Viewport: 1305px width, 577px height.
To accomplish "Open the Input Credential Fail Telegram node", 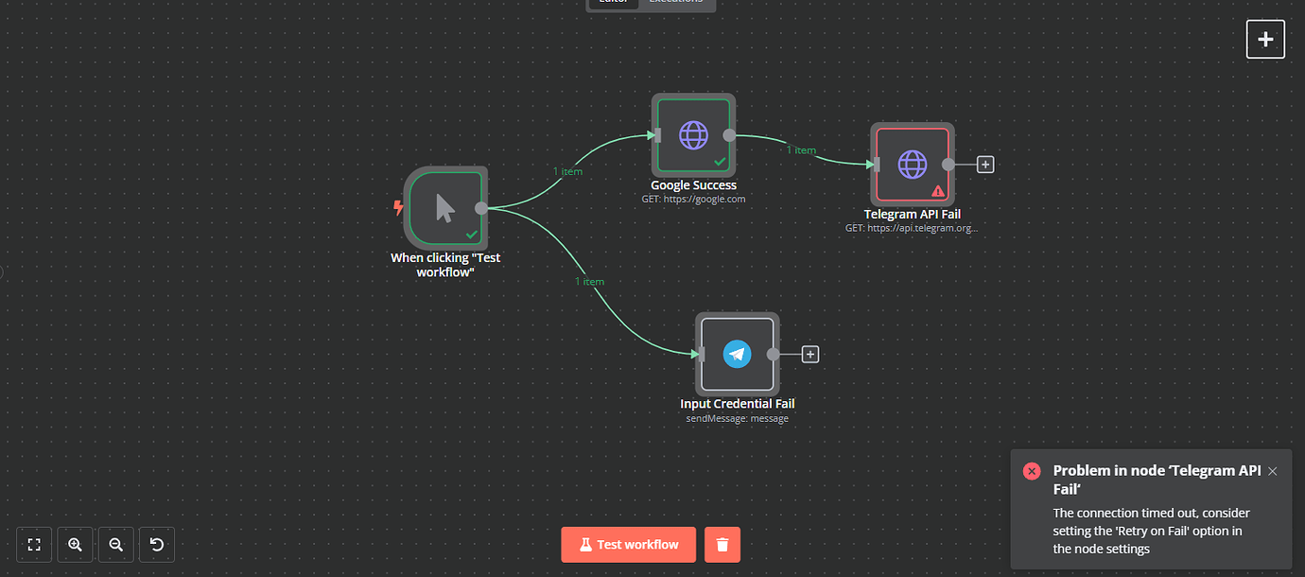I will point(737,354).
